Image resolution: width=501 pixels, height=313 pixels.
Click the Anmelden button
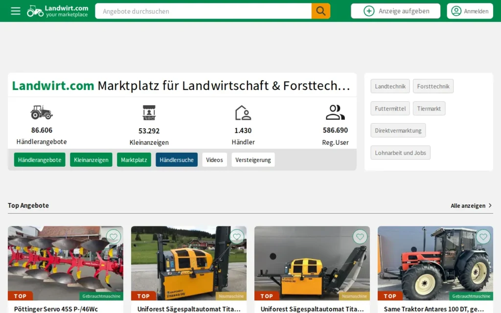pos(470,11)
